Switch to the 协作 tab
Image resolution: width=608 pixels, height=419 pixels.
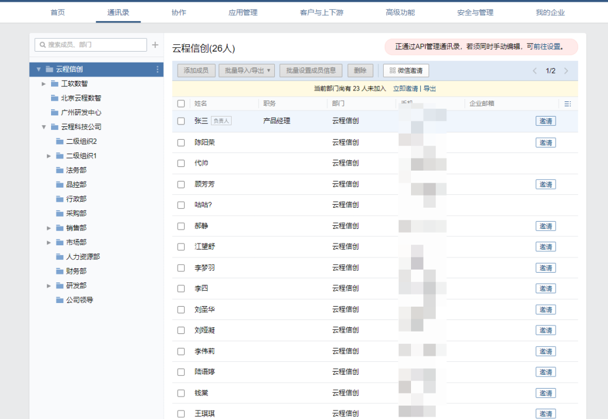(x=179, y=12)
